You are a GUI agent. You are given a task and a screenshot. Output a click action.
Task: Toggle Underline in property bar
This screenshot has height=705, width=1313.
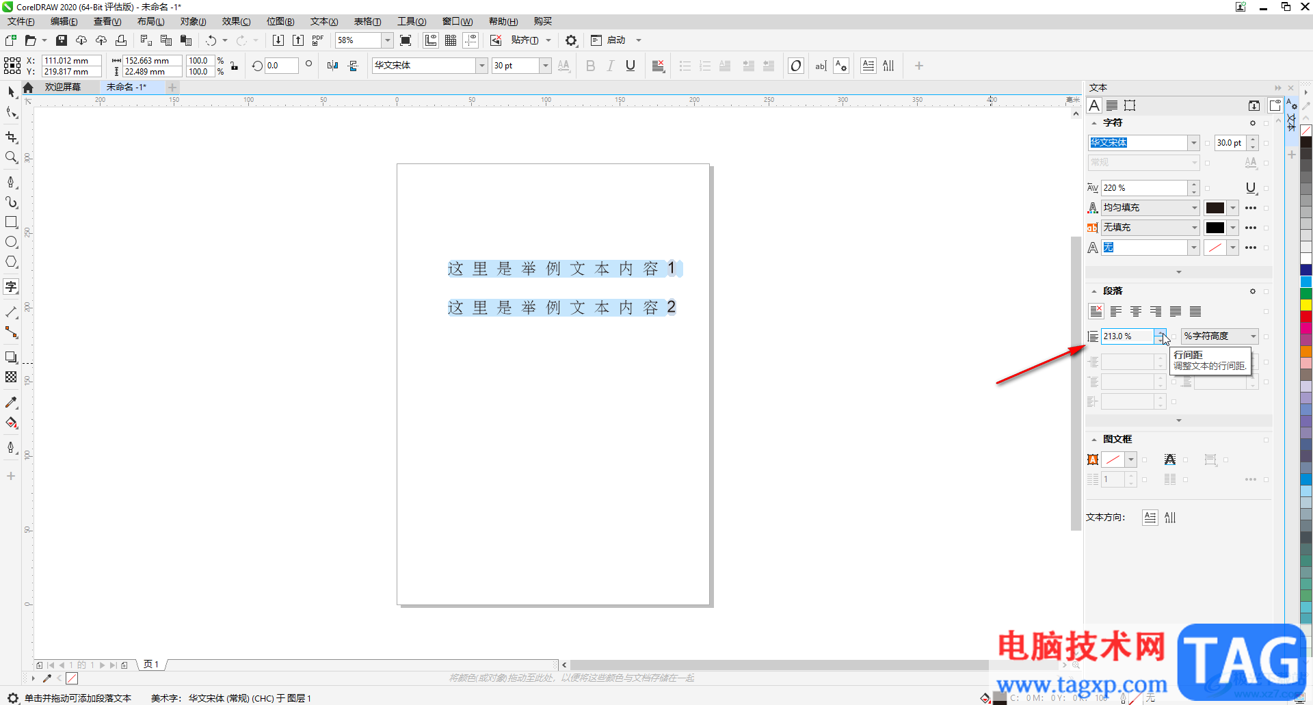tap(631, 66)
